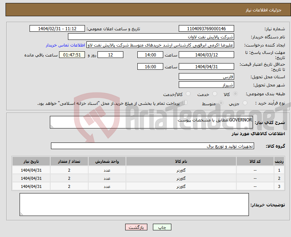Screen dimensions: 291x237
Task: Click the goods group field تجهیزات تولید و توزیع برق
Action: click(x=153, y=146)
